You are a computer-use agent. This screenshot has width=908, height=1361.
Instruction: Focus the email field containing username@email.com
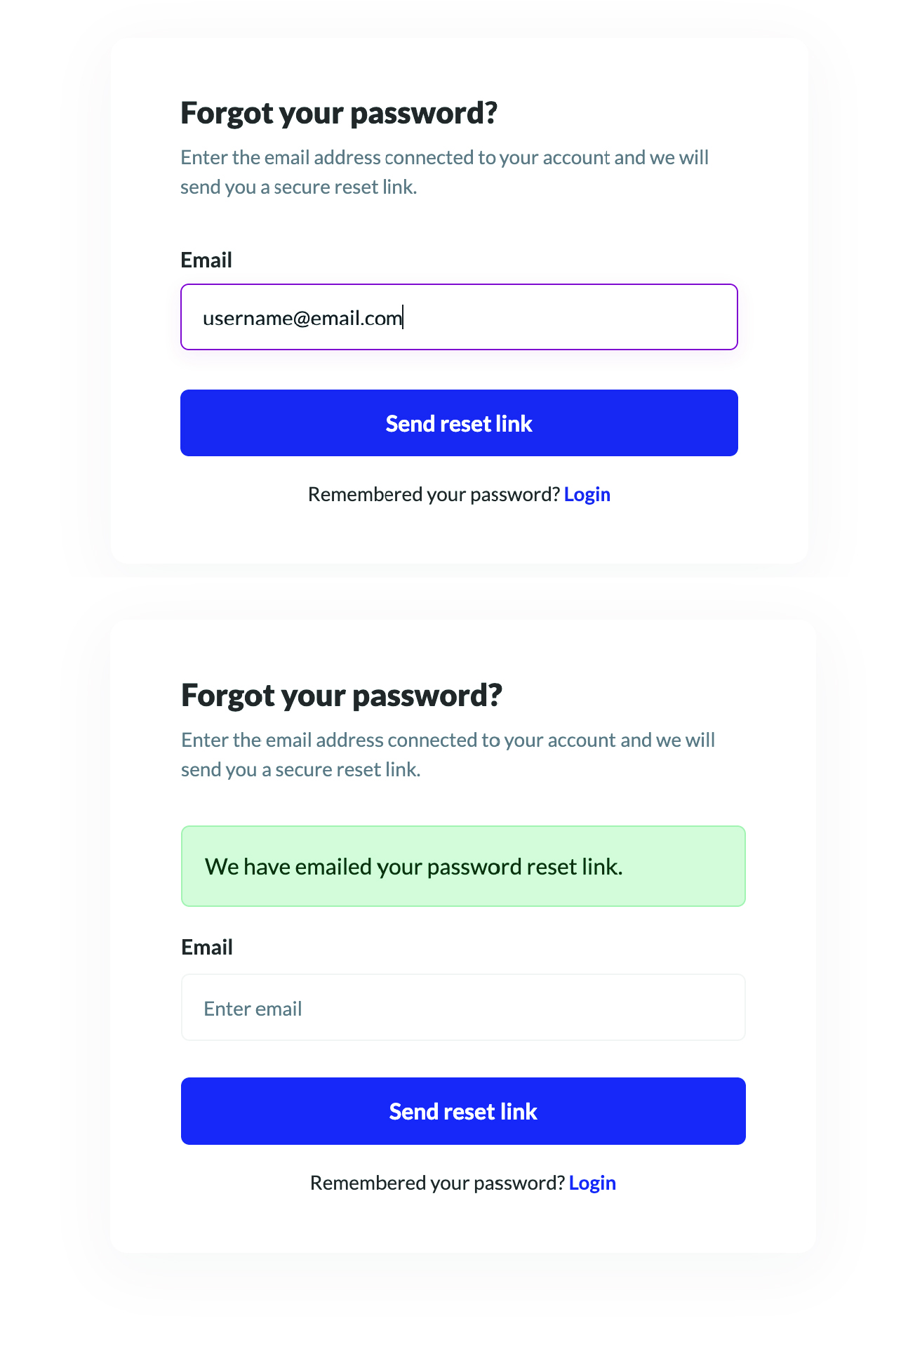(x=459, y=317)
